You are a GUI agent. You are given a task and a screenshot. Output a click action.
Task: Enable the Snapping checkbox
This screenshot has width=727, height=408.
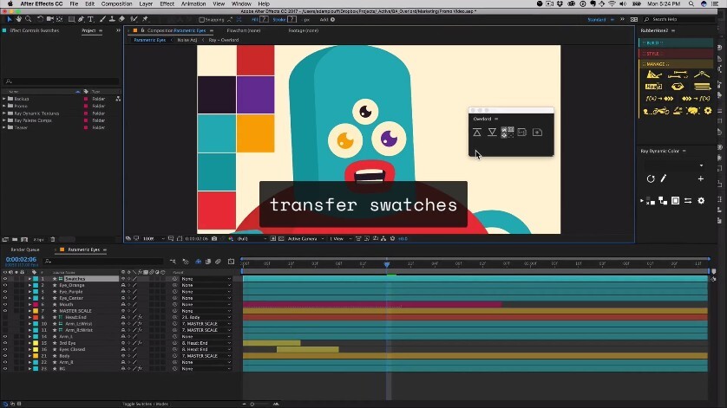(x=201, y=19)
